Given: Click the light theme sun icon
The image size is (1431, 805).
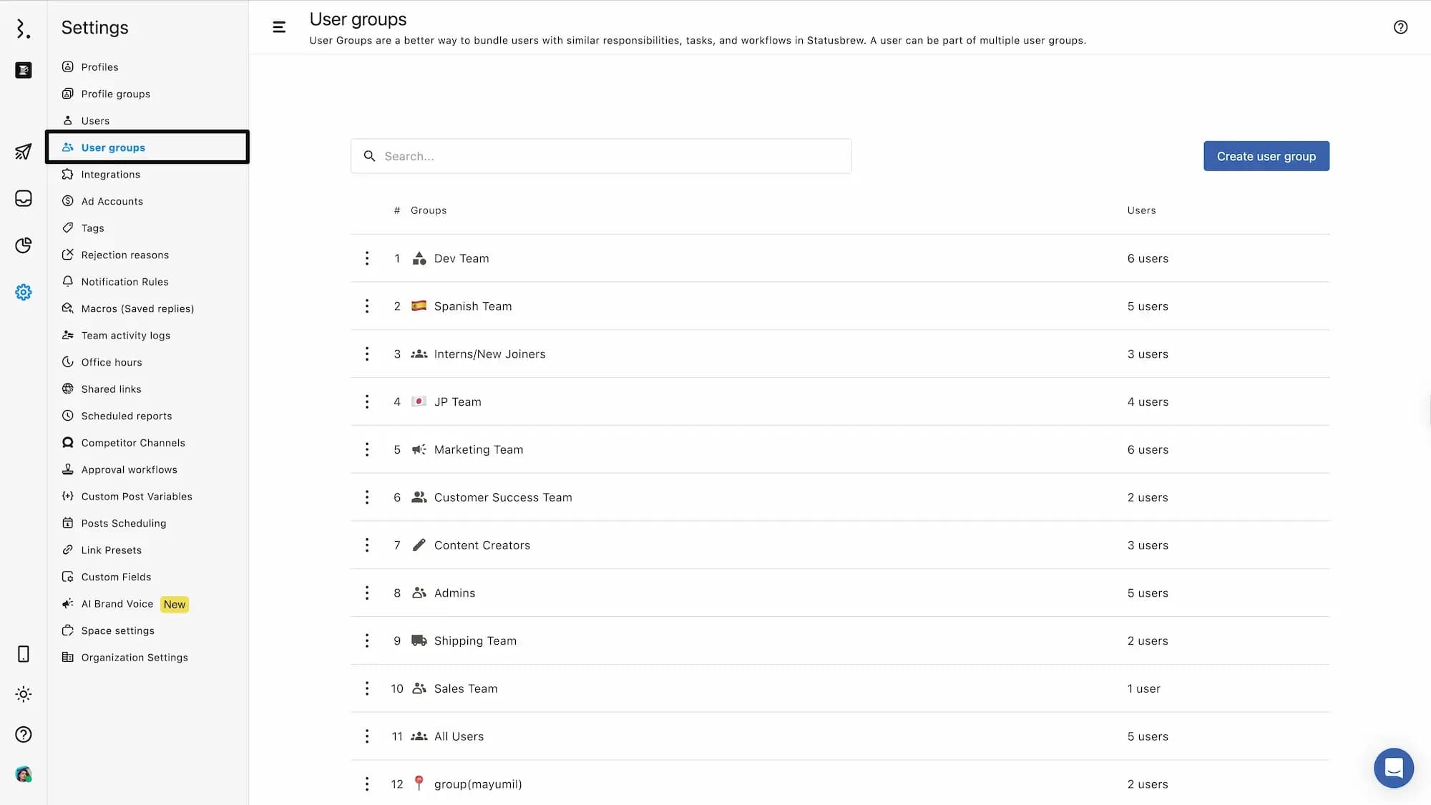Looking at the screenshot, I should (x=23, y=694).
